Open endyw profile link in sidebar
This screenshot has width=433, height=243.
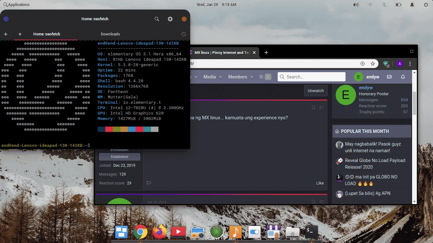pos(365,88)
